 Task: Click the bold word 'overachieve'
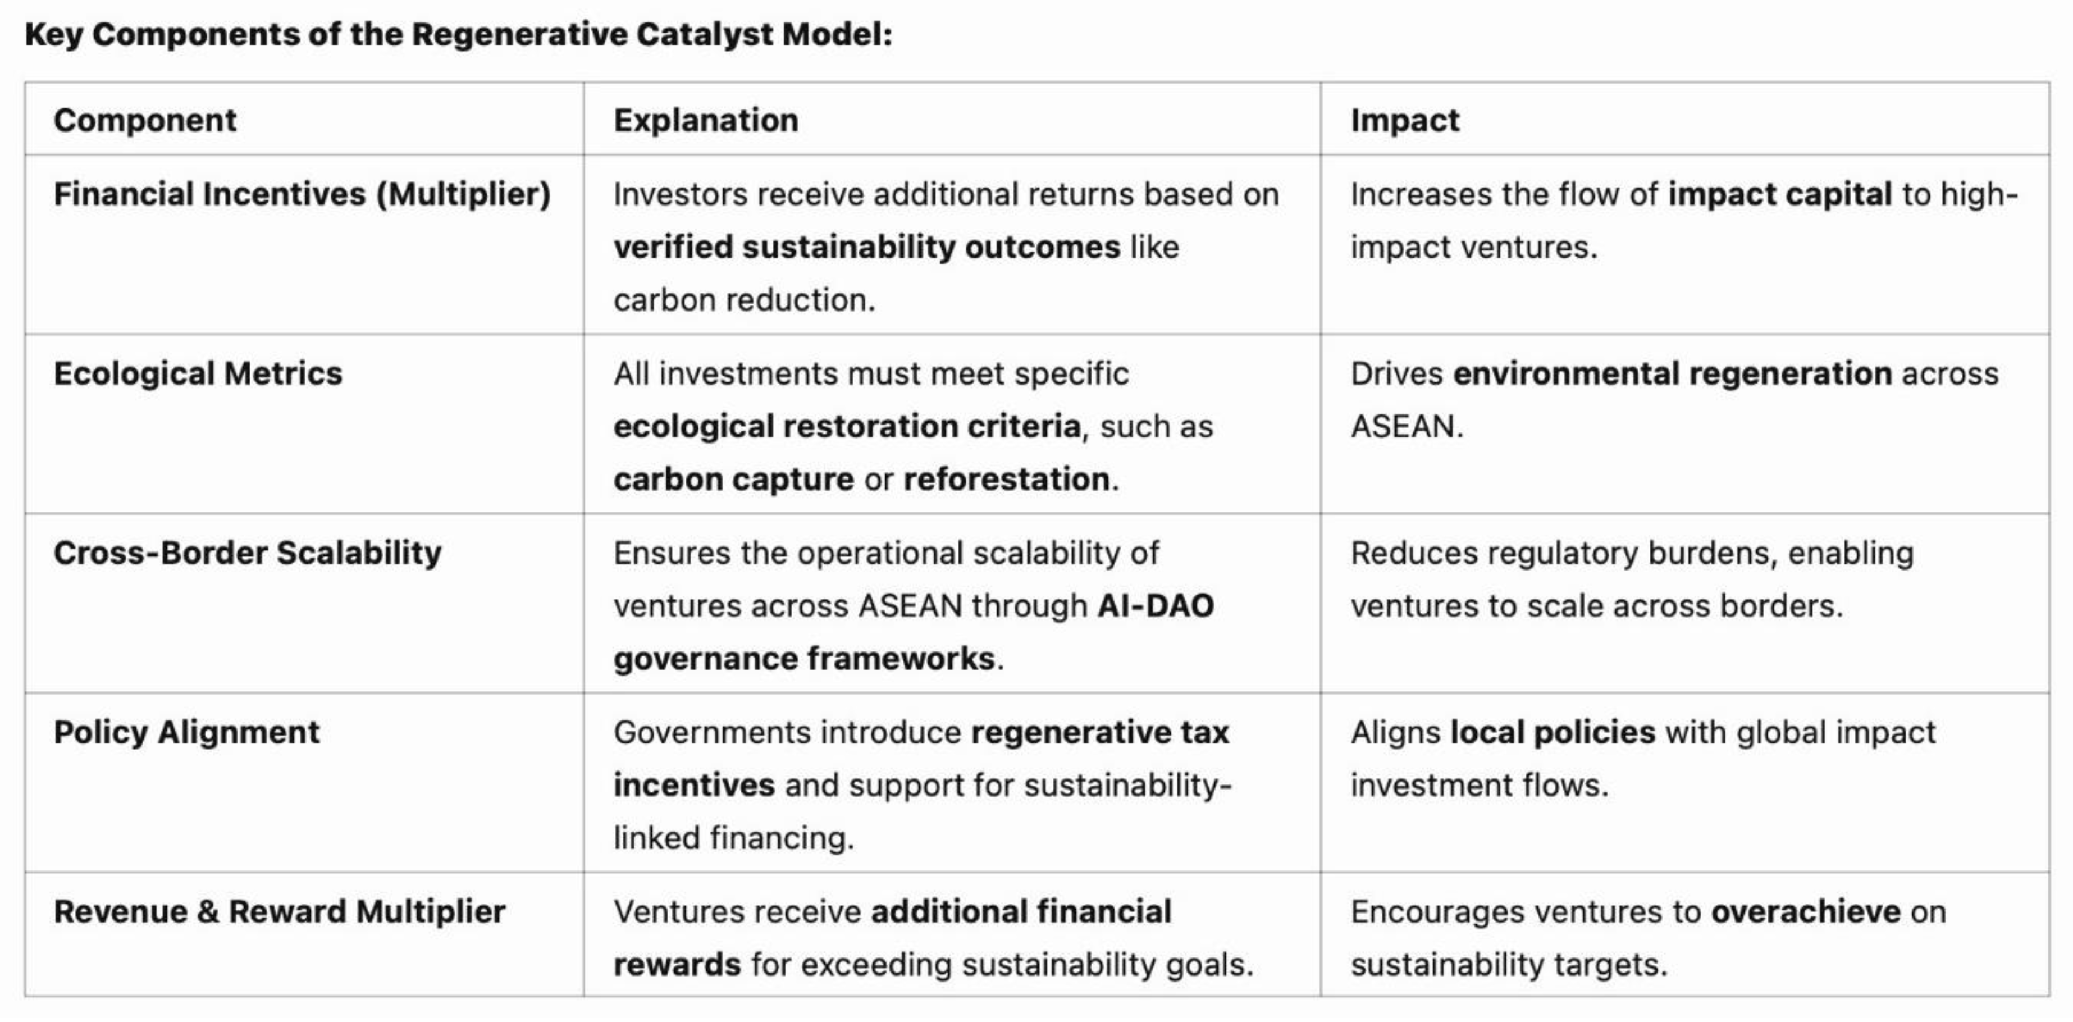1805,912
